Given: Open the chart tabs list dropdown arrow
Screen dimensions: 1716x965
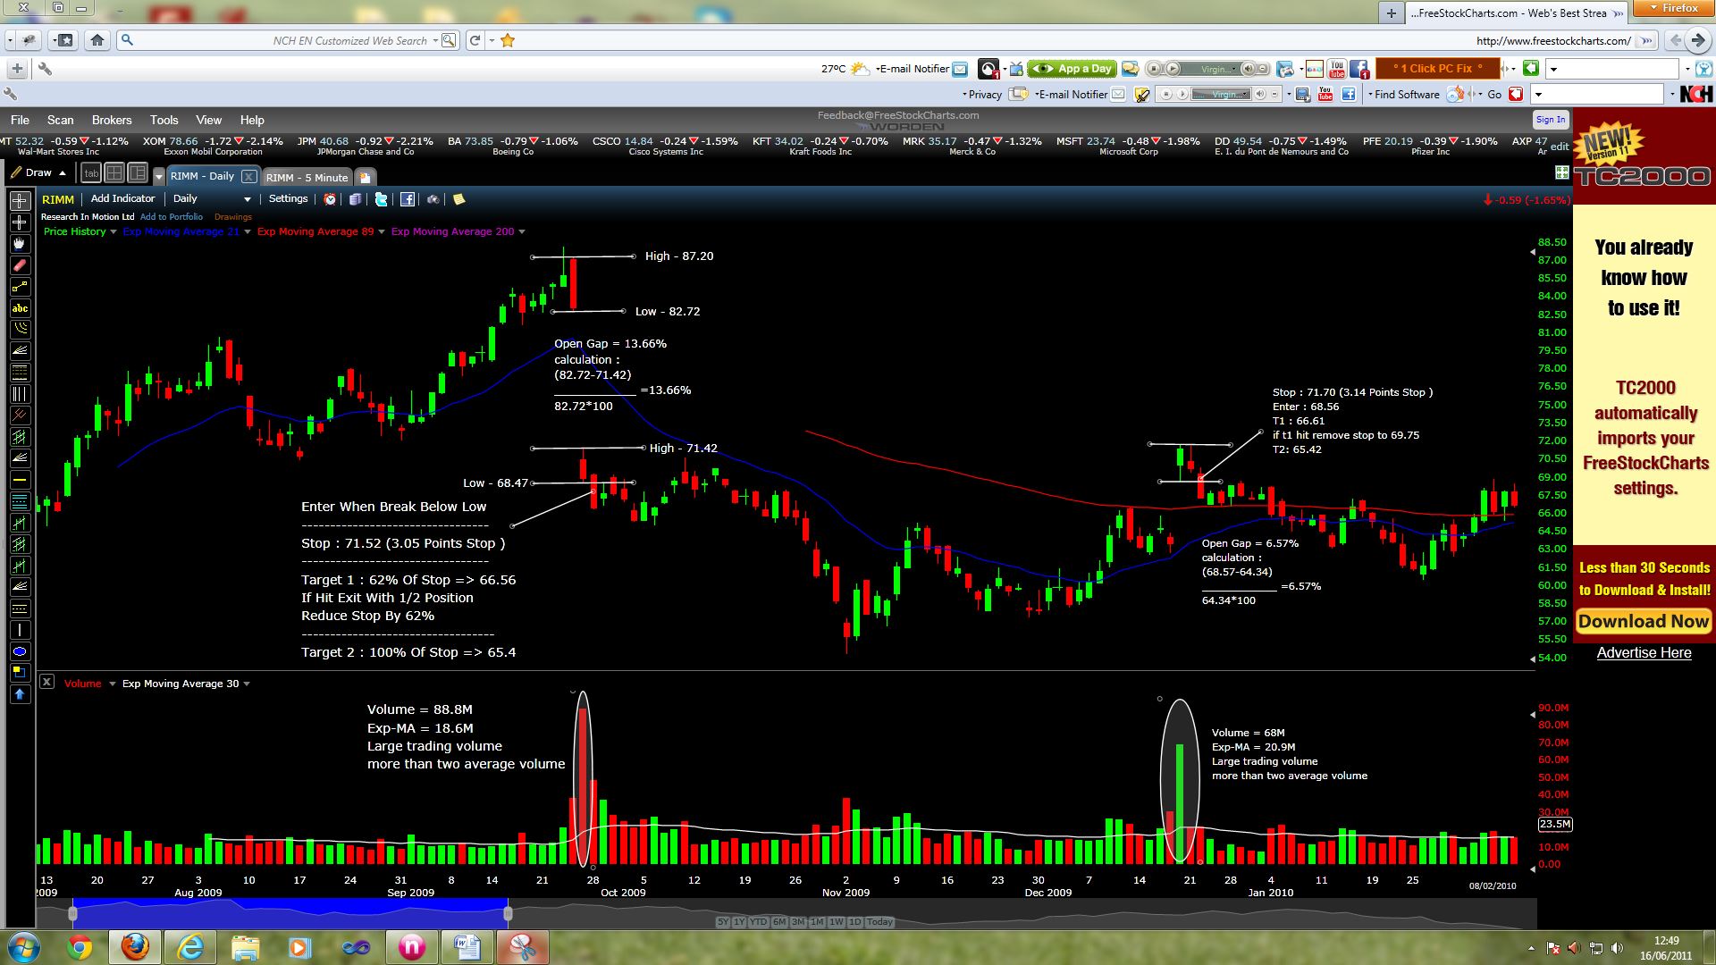Looking at the screenshot, I should (x=159, y=176).
